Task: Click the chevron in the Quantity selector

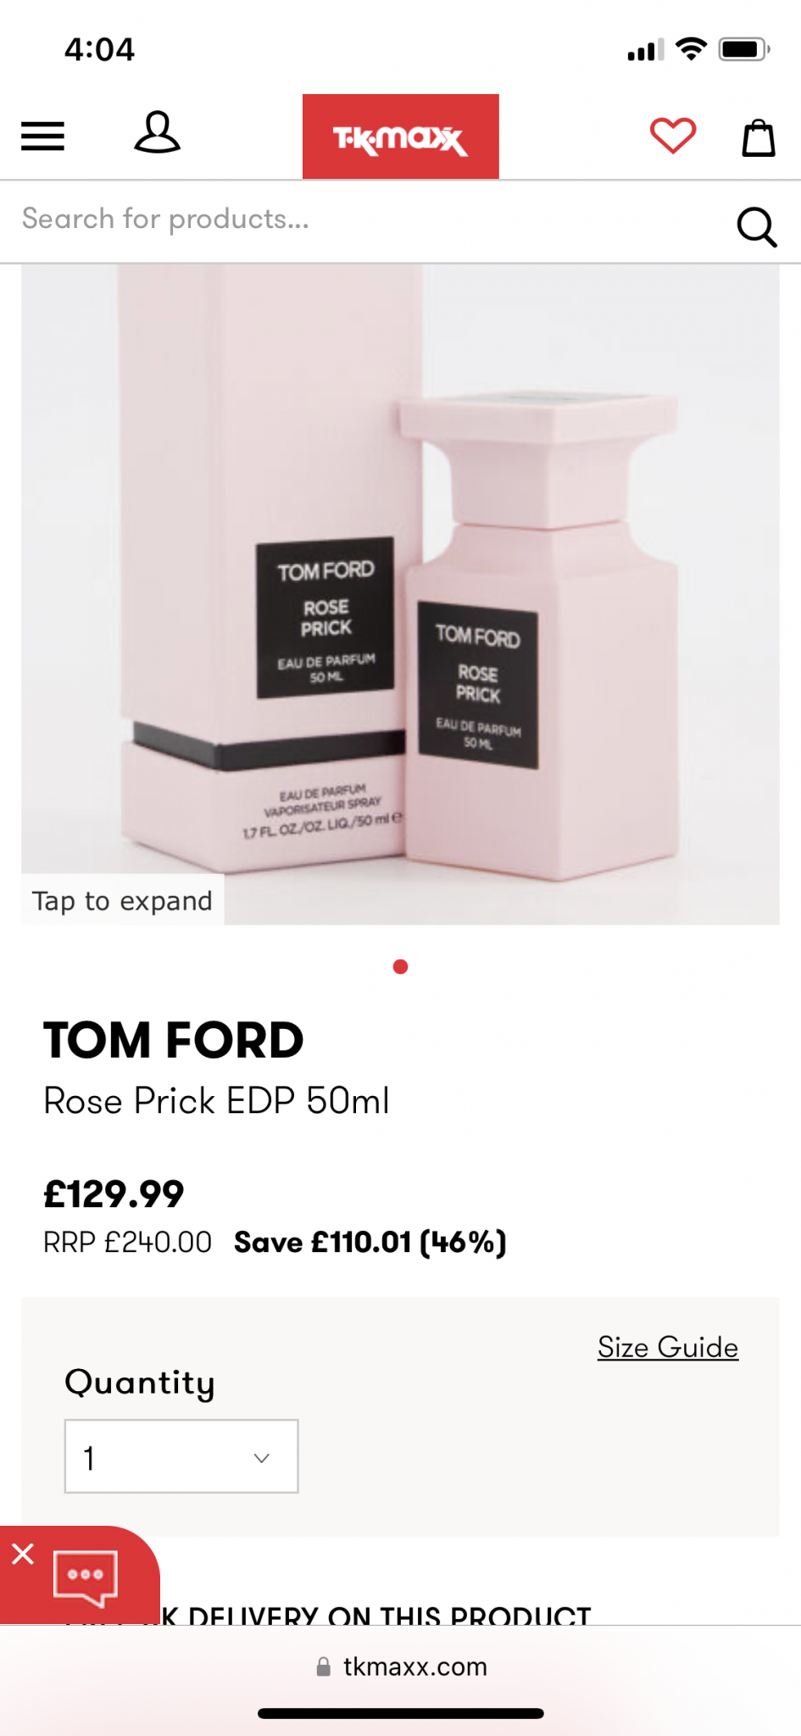Action: 261,1458
